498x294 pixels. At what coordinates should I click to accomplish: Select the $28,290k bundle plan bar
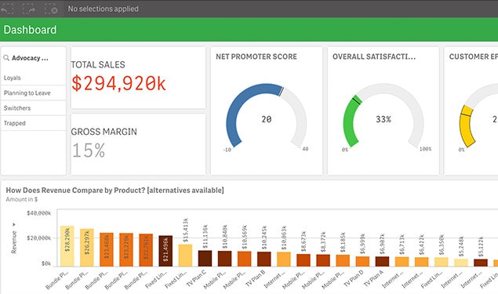67,246
